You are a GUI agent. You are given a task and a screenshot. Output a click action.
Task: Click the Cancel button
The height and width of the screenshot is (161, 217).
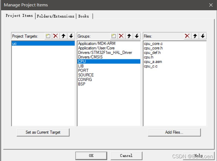click(x=126, y=156)
